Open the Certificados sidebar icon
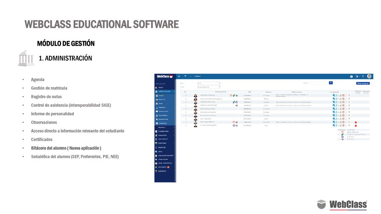The width and height of the screenshot is (381, 214). (x=157, y=123)
